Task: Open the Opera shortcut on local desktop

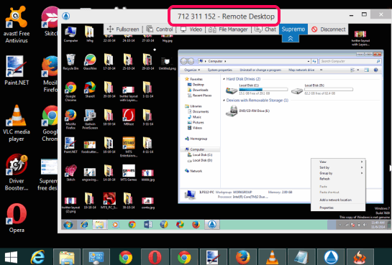Action: tap(17, 218)
